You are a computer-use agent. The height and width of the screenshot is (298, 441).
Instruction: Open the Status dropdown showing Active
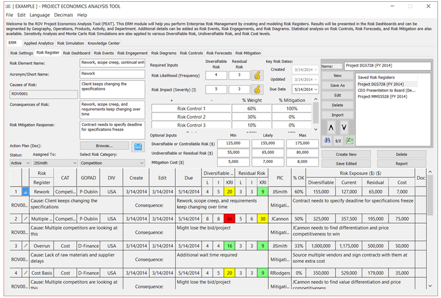coord(20,163)
